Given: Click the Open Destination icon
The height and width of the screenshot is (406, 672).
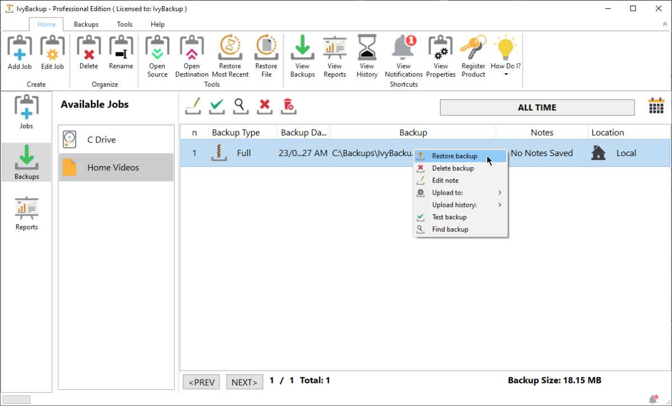Looking at the screenshot, I should (192, 53).
